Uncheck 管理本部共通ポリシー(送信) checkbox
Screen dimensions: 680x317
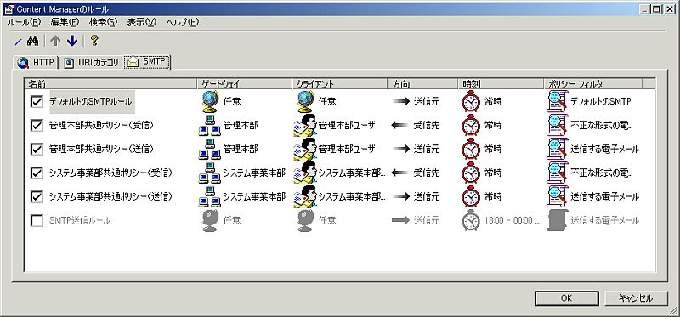(37, 150)
